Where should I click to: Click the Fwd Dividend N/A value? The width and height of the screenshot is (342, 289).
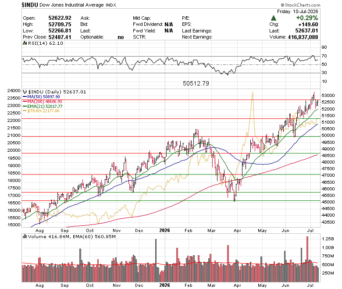(169, 24)
